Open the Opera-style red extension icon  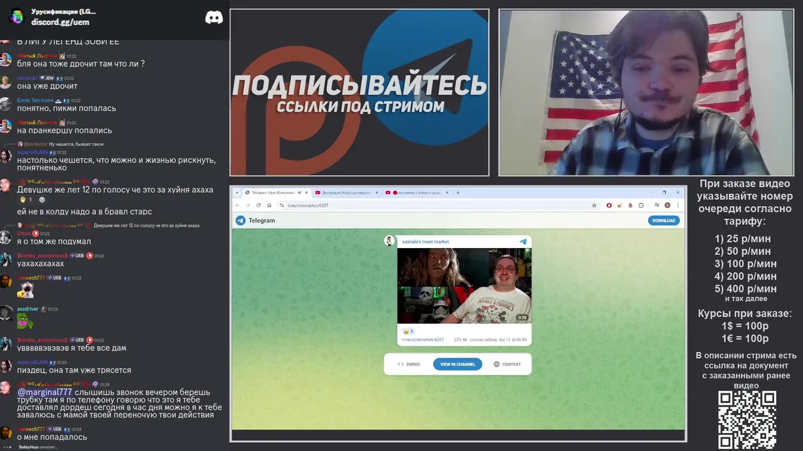[609, 205]
